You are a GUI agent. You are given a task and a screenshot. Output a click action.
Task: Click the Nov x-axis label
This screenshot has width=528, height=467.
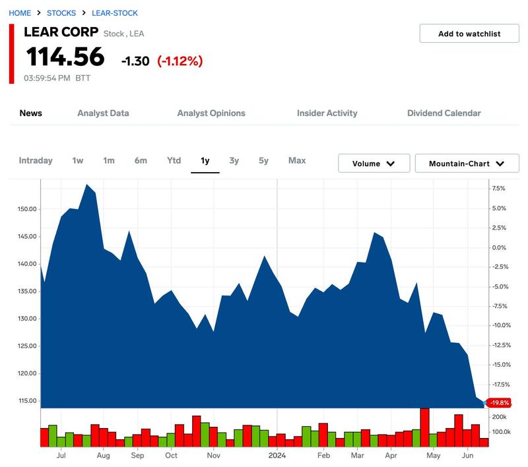213,455
